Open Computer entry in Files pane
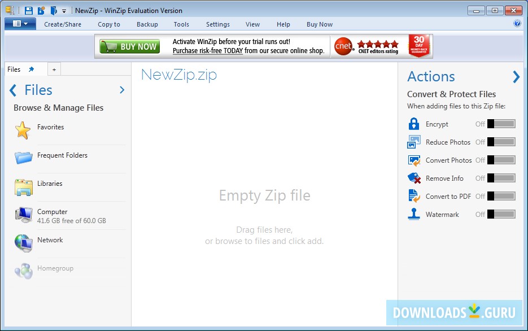This screenshot has width=528, height=331. pyautogui.click(x=52, y=212)
